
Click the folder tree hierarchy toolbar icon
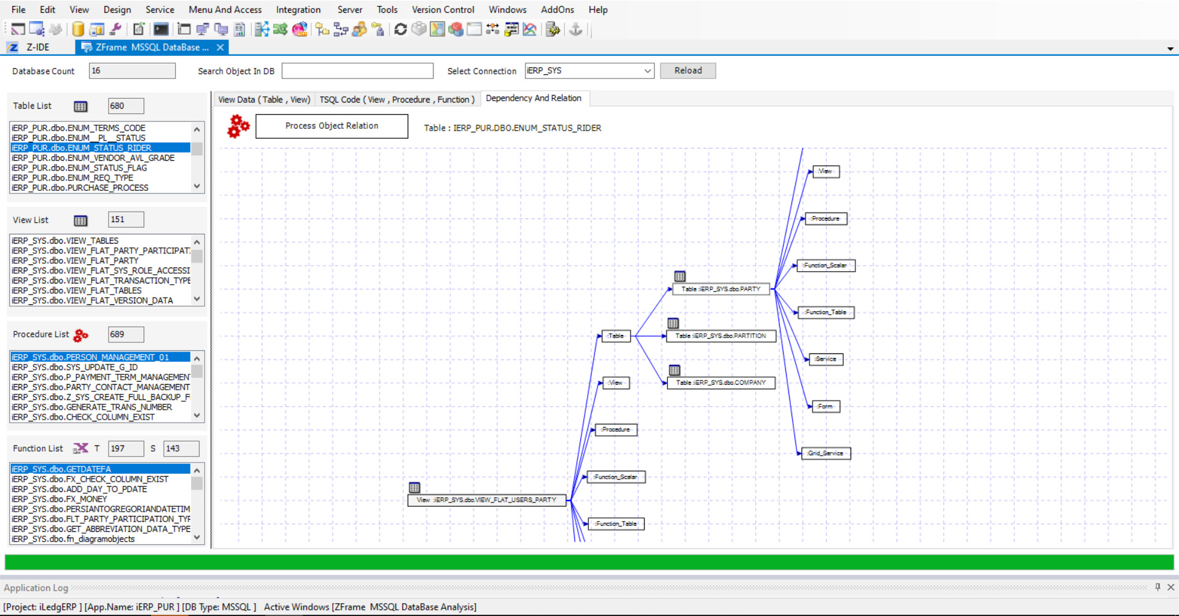tap(322, 29)
